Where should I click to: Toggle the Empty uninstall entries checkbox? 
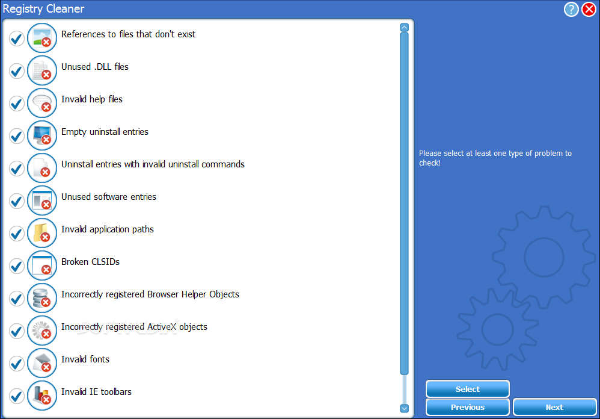17,136
